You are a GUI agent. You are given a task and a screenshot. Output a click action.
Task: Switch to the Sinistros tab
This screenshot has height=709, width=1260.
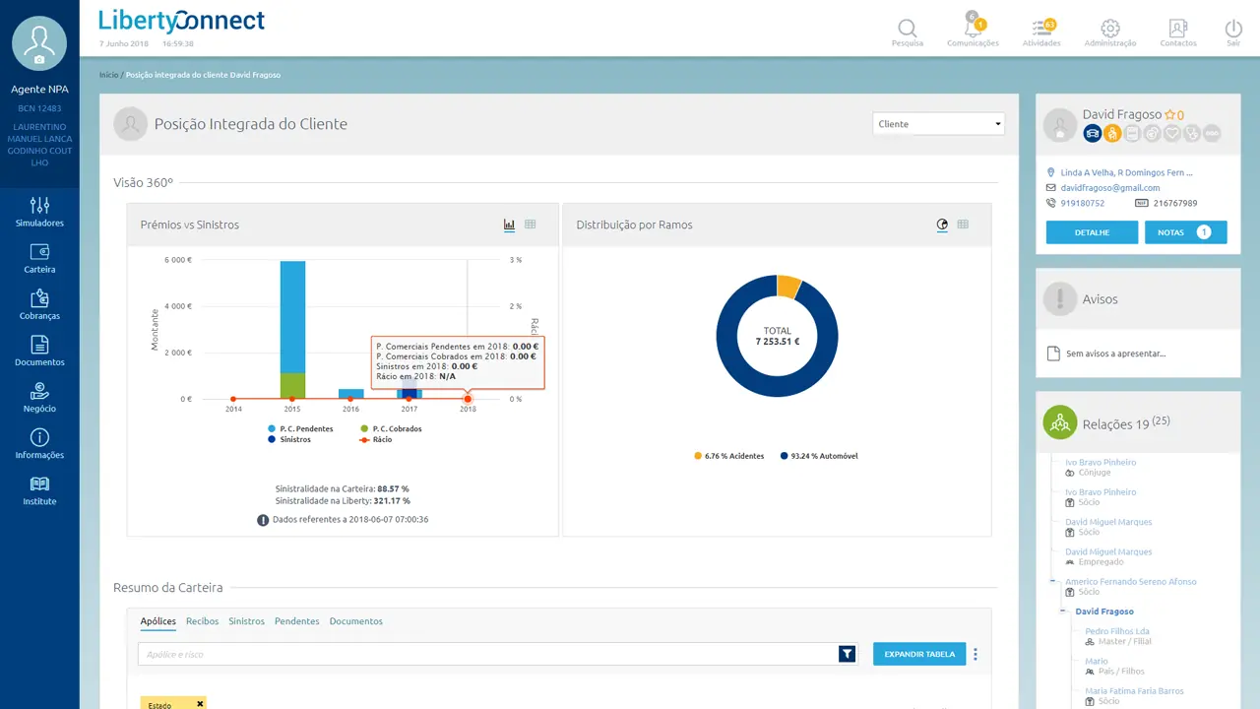(247, 621)
